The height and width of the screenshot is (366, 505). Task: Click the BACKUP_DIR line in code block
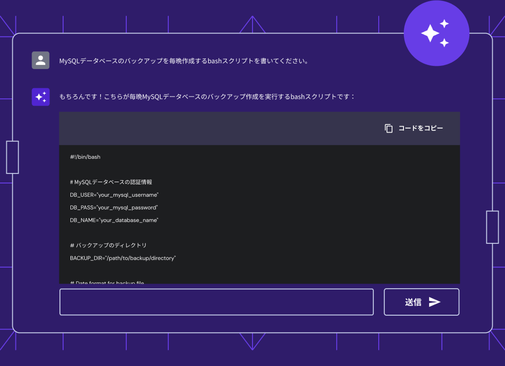(x=123, y=258)
